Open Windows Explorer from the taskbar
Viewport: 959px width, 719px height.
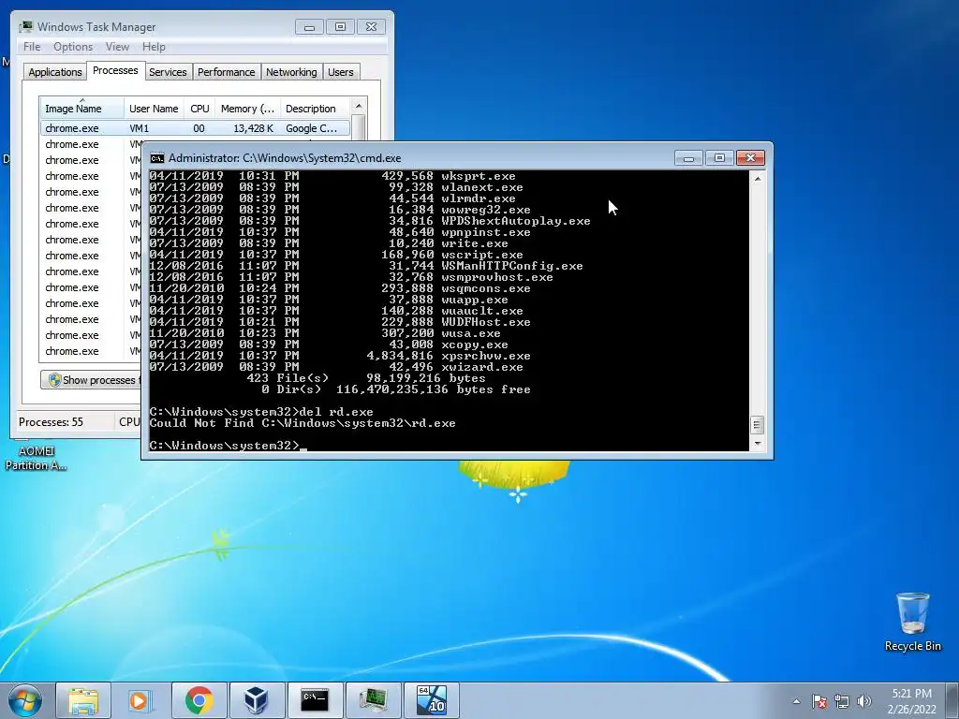[83, 700]
